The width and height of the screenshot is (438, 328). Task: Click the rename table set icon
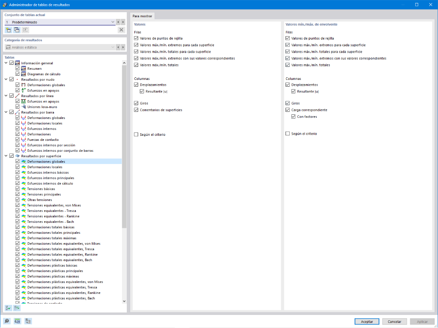coord(25,30)
